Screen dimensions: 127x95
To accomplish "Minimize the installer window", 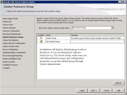I will tap(119, 2).
